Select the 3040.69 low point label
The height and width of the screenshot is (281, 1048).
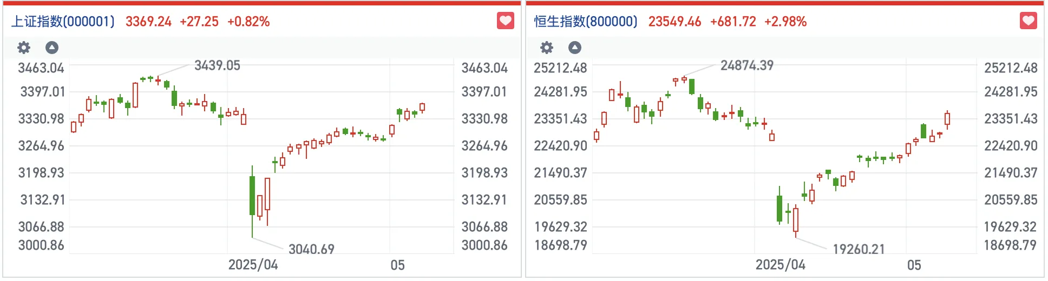click(x=311, y=249)
